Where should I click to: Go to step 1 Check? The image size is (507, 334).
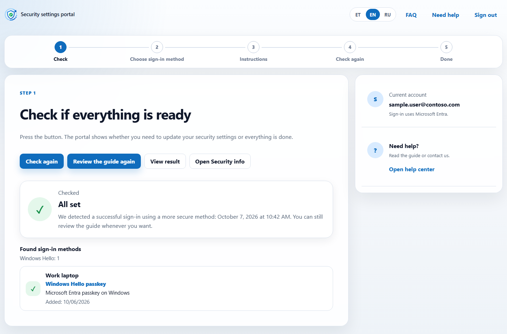tap(61, 52)
